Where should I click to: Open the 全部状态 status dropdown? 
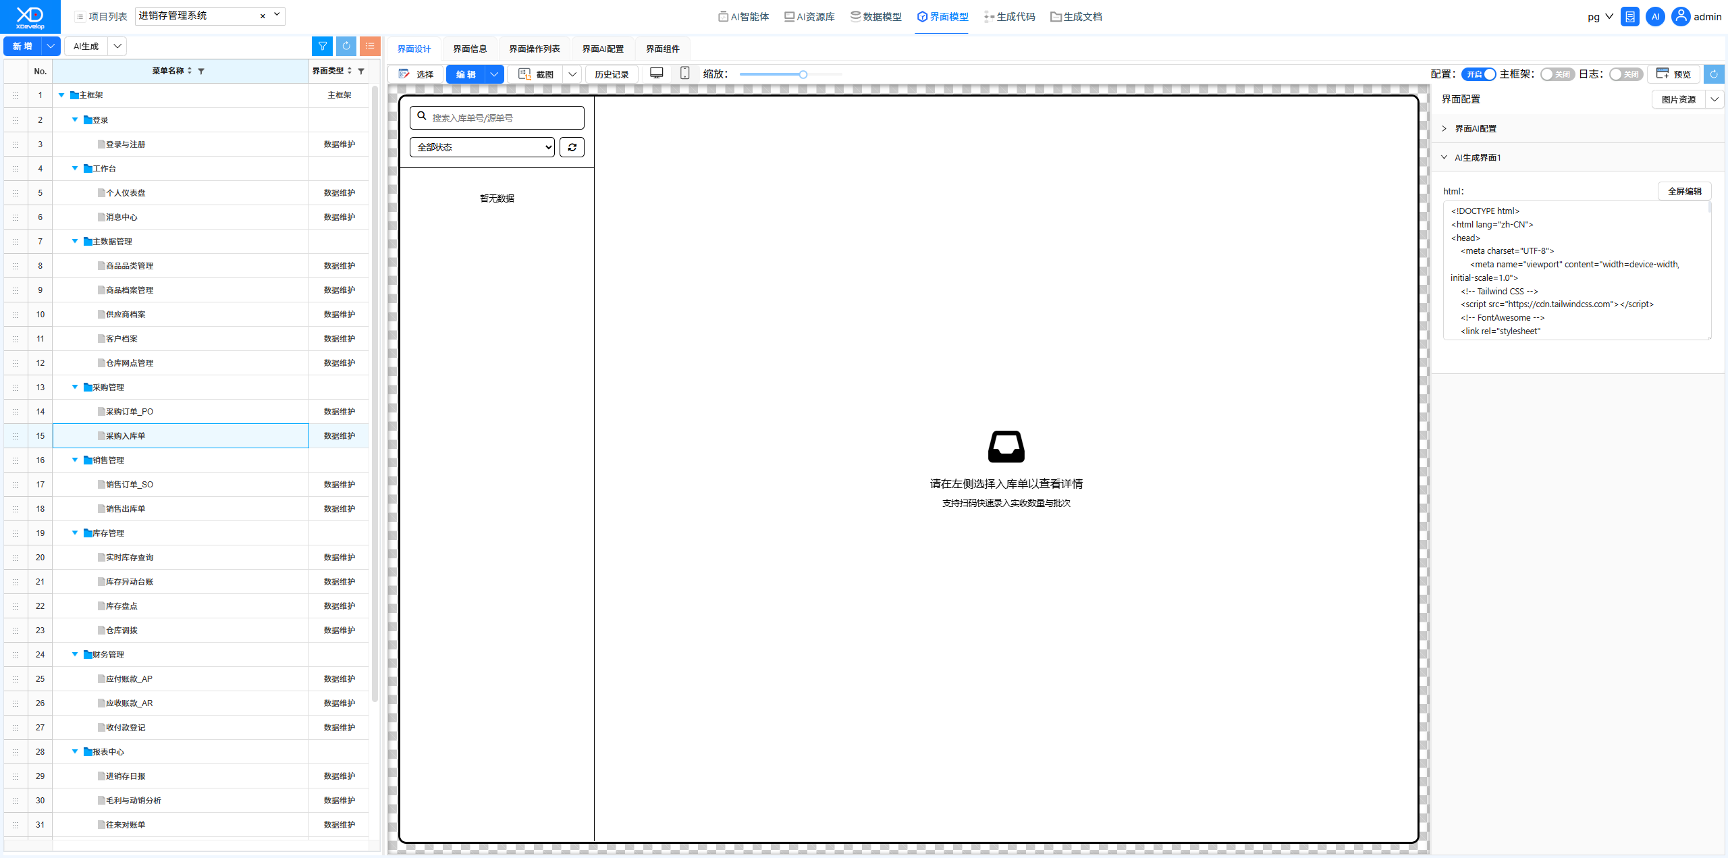coord(482,147)
